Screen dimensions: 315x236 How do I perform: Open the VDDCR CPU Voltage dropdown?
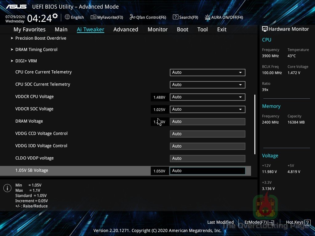[x=207, y=97]
